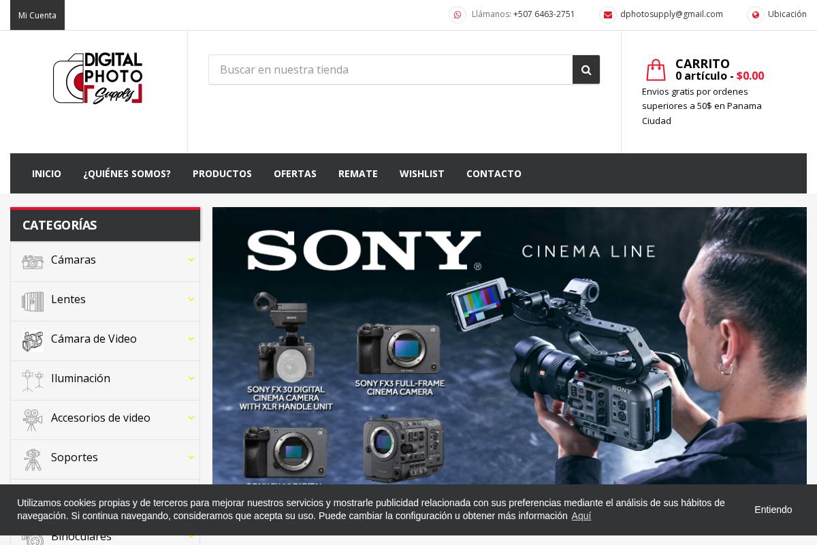Open the shopping cart icon
Screen dimensions: 817x545
tap(655, 69)
